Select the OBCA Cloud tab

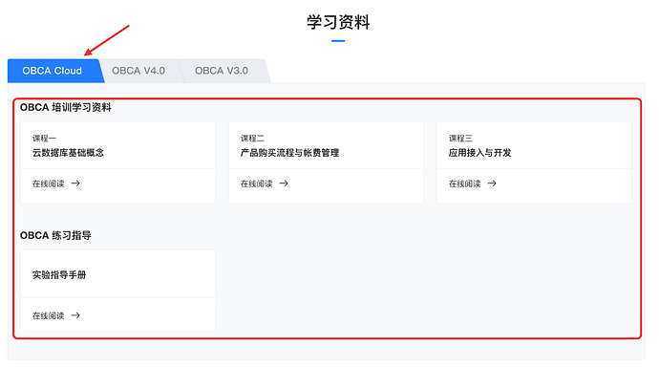pos(53,71)
